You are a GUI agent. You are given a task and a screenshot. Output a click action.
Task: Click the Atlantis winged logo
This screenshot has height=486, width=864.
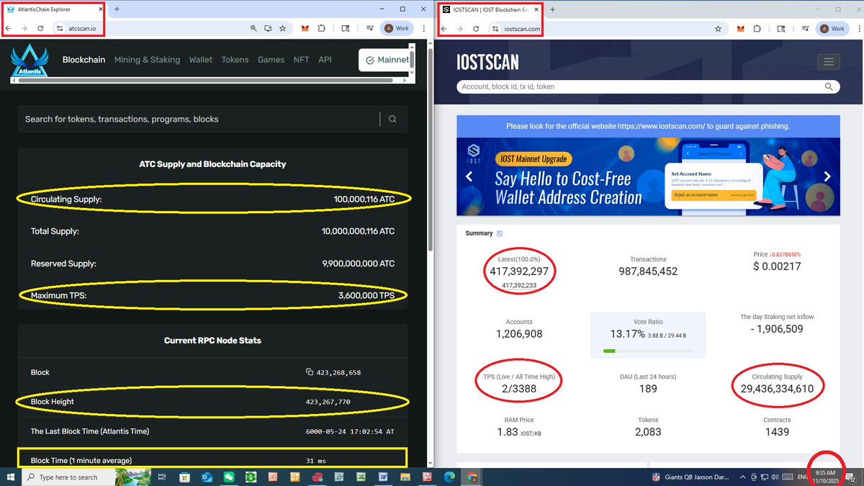(30, 61)
